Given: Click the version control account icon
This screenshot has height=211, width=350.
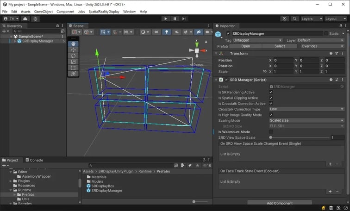Looking at the screenshot, I should pos(11,19).
